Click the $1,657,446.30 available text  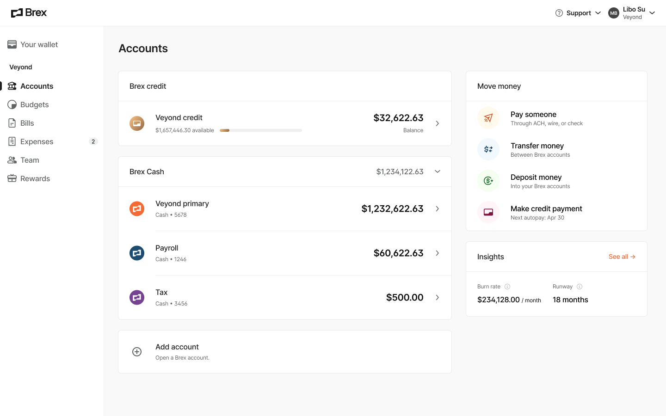click(185, 130)
